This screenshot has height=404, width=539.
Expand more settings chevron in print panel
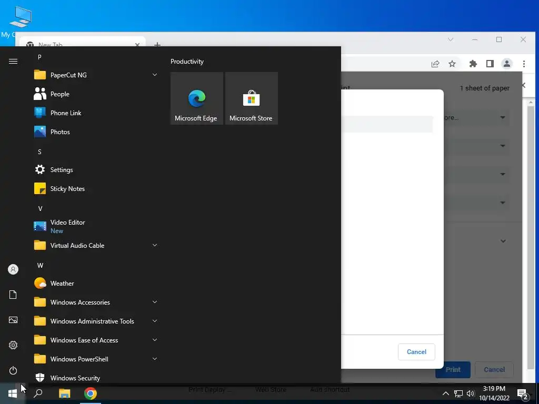[x=503, y=241]
